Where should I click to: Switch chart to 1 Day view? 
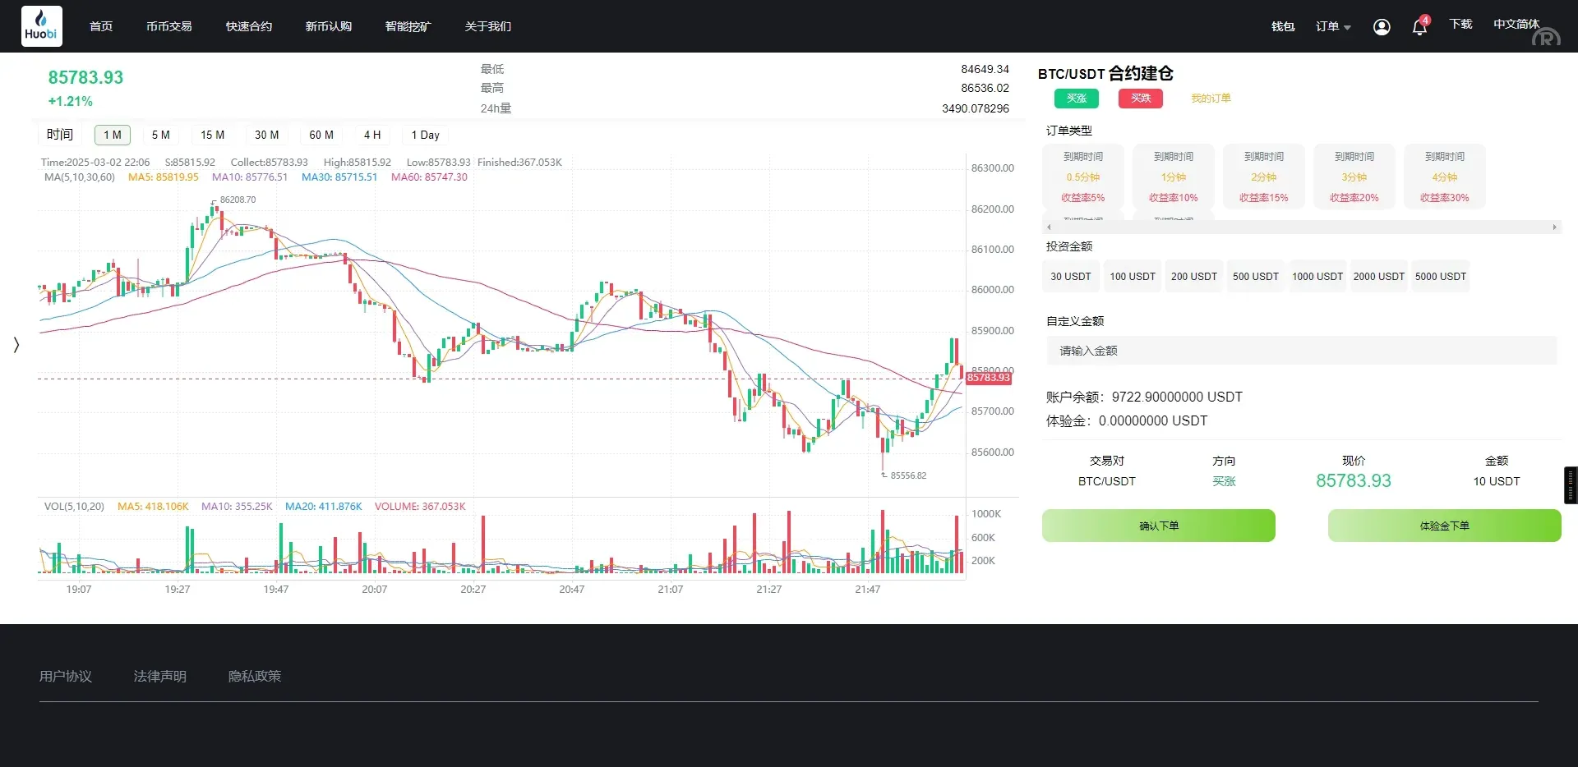[x=424, y=135]
